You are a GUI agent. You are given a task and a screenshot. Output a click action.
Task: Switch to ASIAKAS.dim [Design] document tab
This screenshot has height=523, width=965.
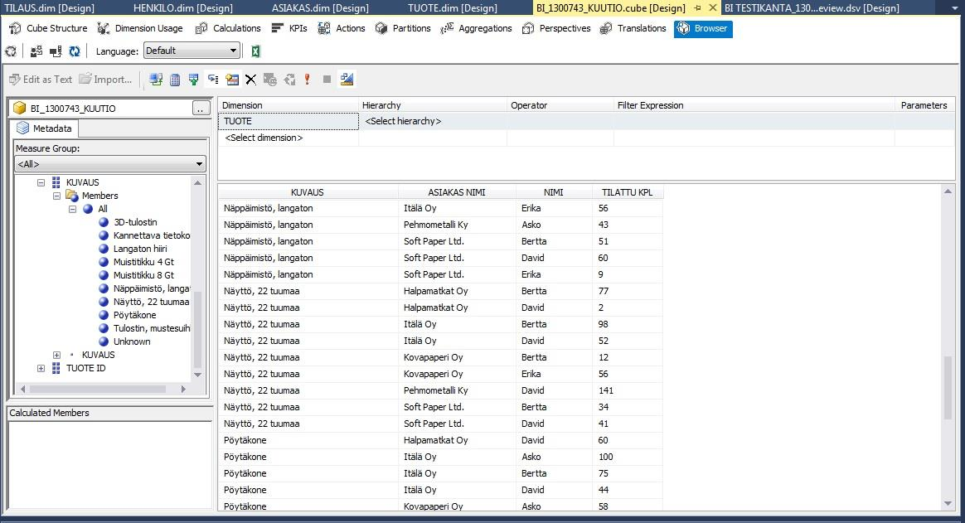tap(320, 8)
